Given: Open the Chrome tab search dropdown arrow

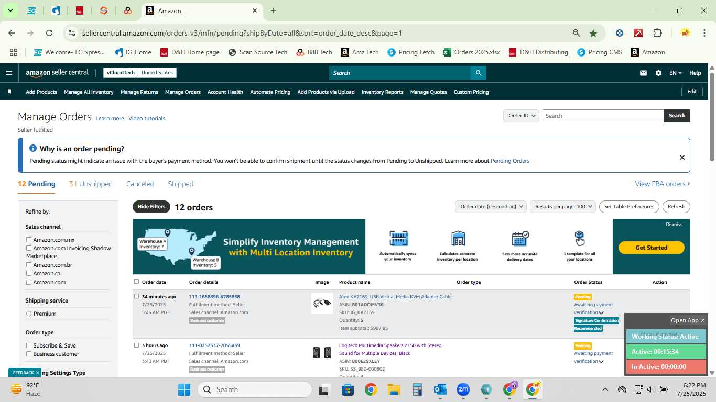Looking at the screenshot, I should pos(10,10).
